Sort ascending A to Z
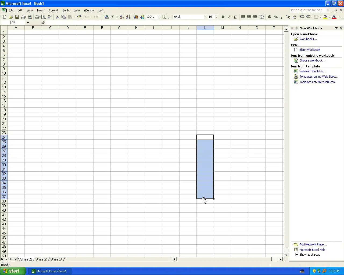The height and width of the screenshot is (275, 344). coord(122,17)
